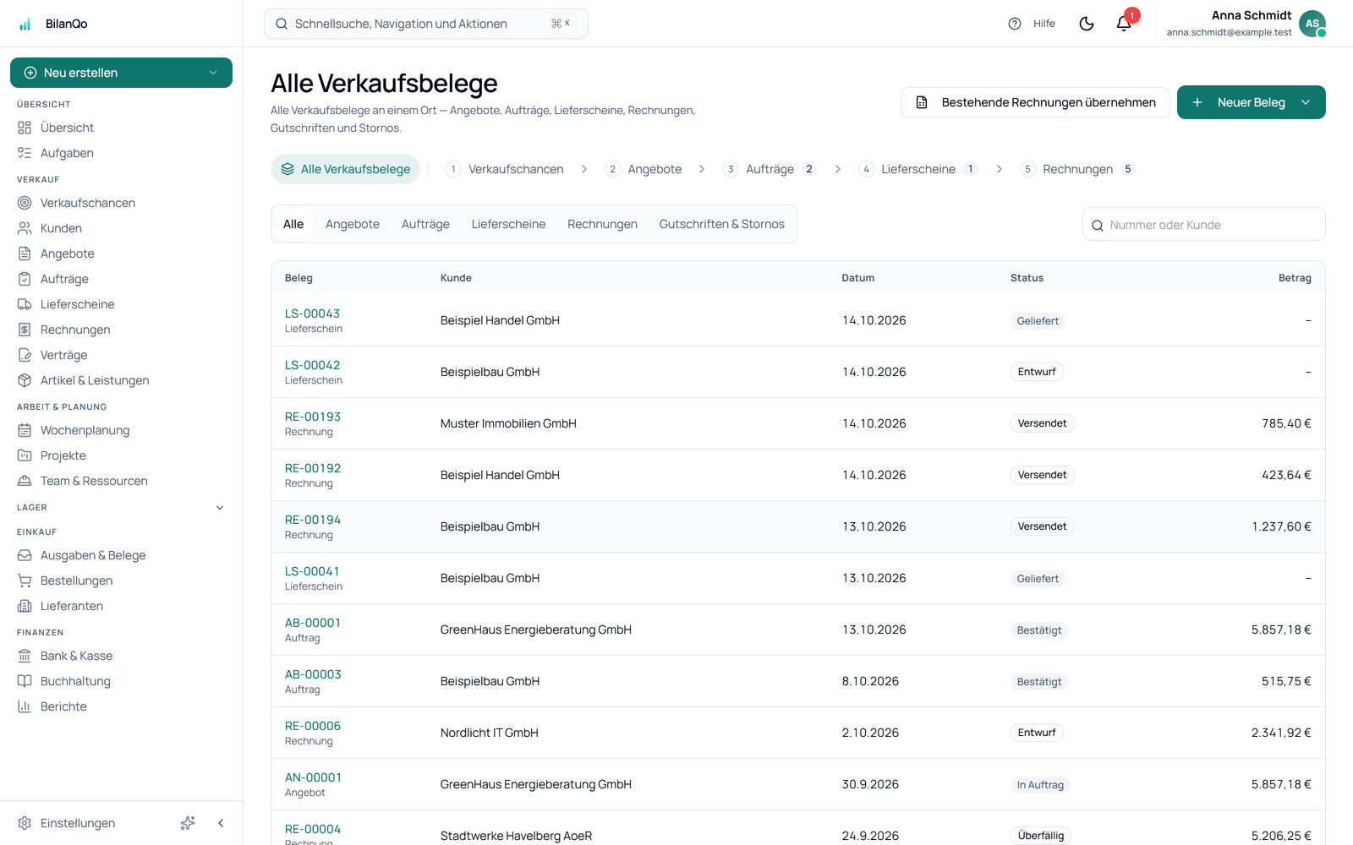This screenshot has width=1353, height=845.
Task: Open document RE-00193
Action: tap(313, 417)
